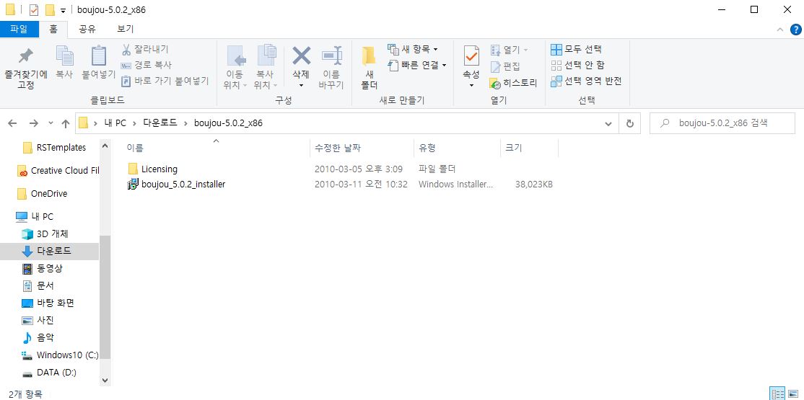Switch to details view icon in status bar
Viewport: 804px width, 400px height.
pyautogui.click(x=778, y=394)
